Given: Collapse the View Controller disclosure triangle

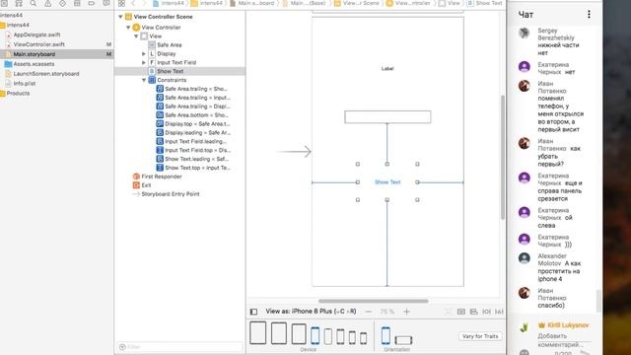Looking at the screenshot, I should (x=128, y=28).
